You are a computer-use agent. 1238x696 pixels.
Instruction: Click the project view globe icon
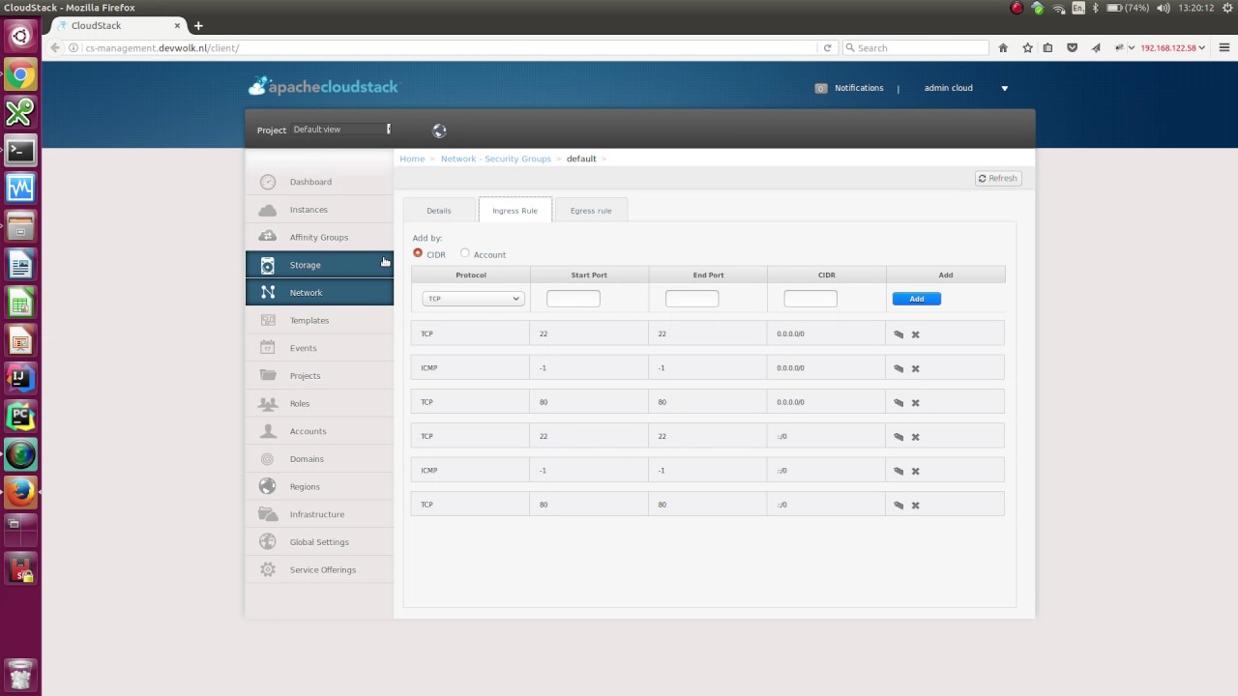439,130
